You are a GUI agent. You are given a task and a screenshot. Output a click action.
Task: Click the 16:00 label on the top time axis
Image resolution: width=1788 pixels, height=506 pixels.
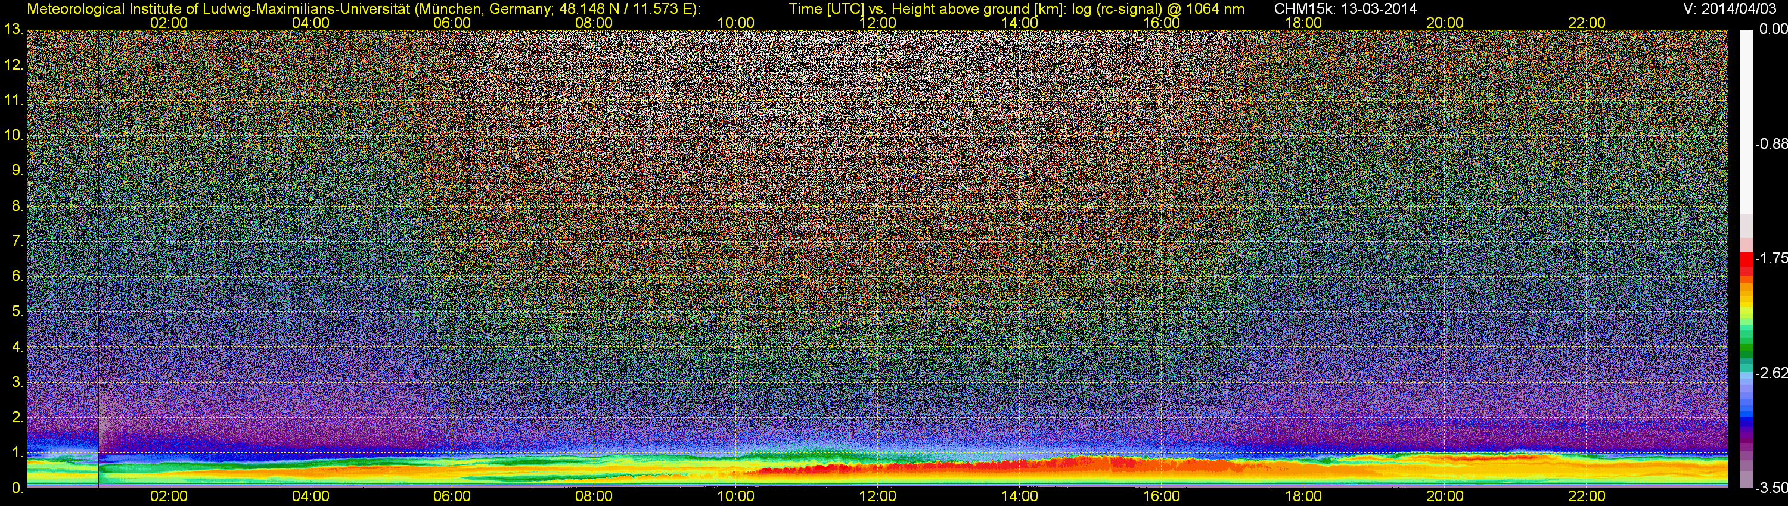tap(1161, 23)
